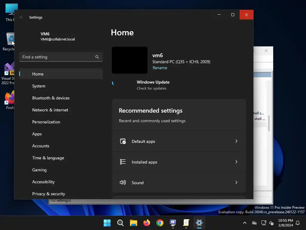Select Home in the Settings sidebar
306x230 pixels.
click(61, 74)
